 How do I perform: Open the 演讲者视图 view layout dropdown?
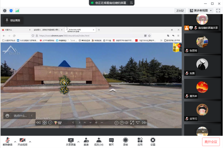point(200,11)
